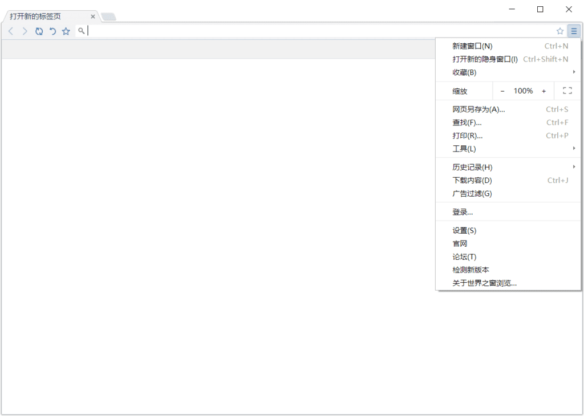Enter fullscreen via the fullscreen icon

567,91
